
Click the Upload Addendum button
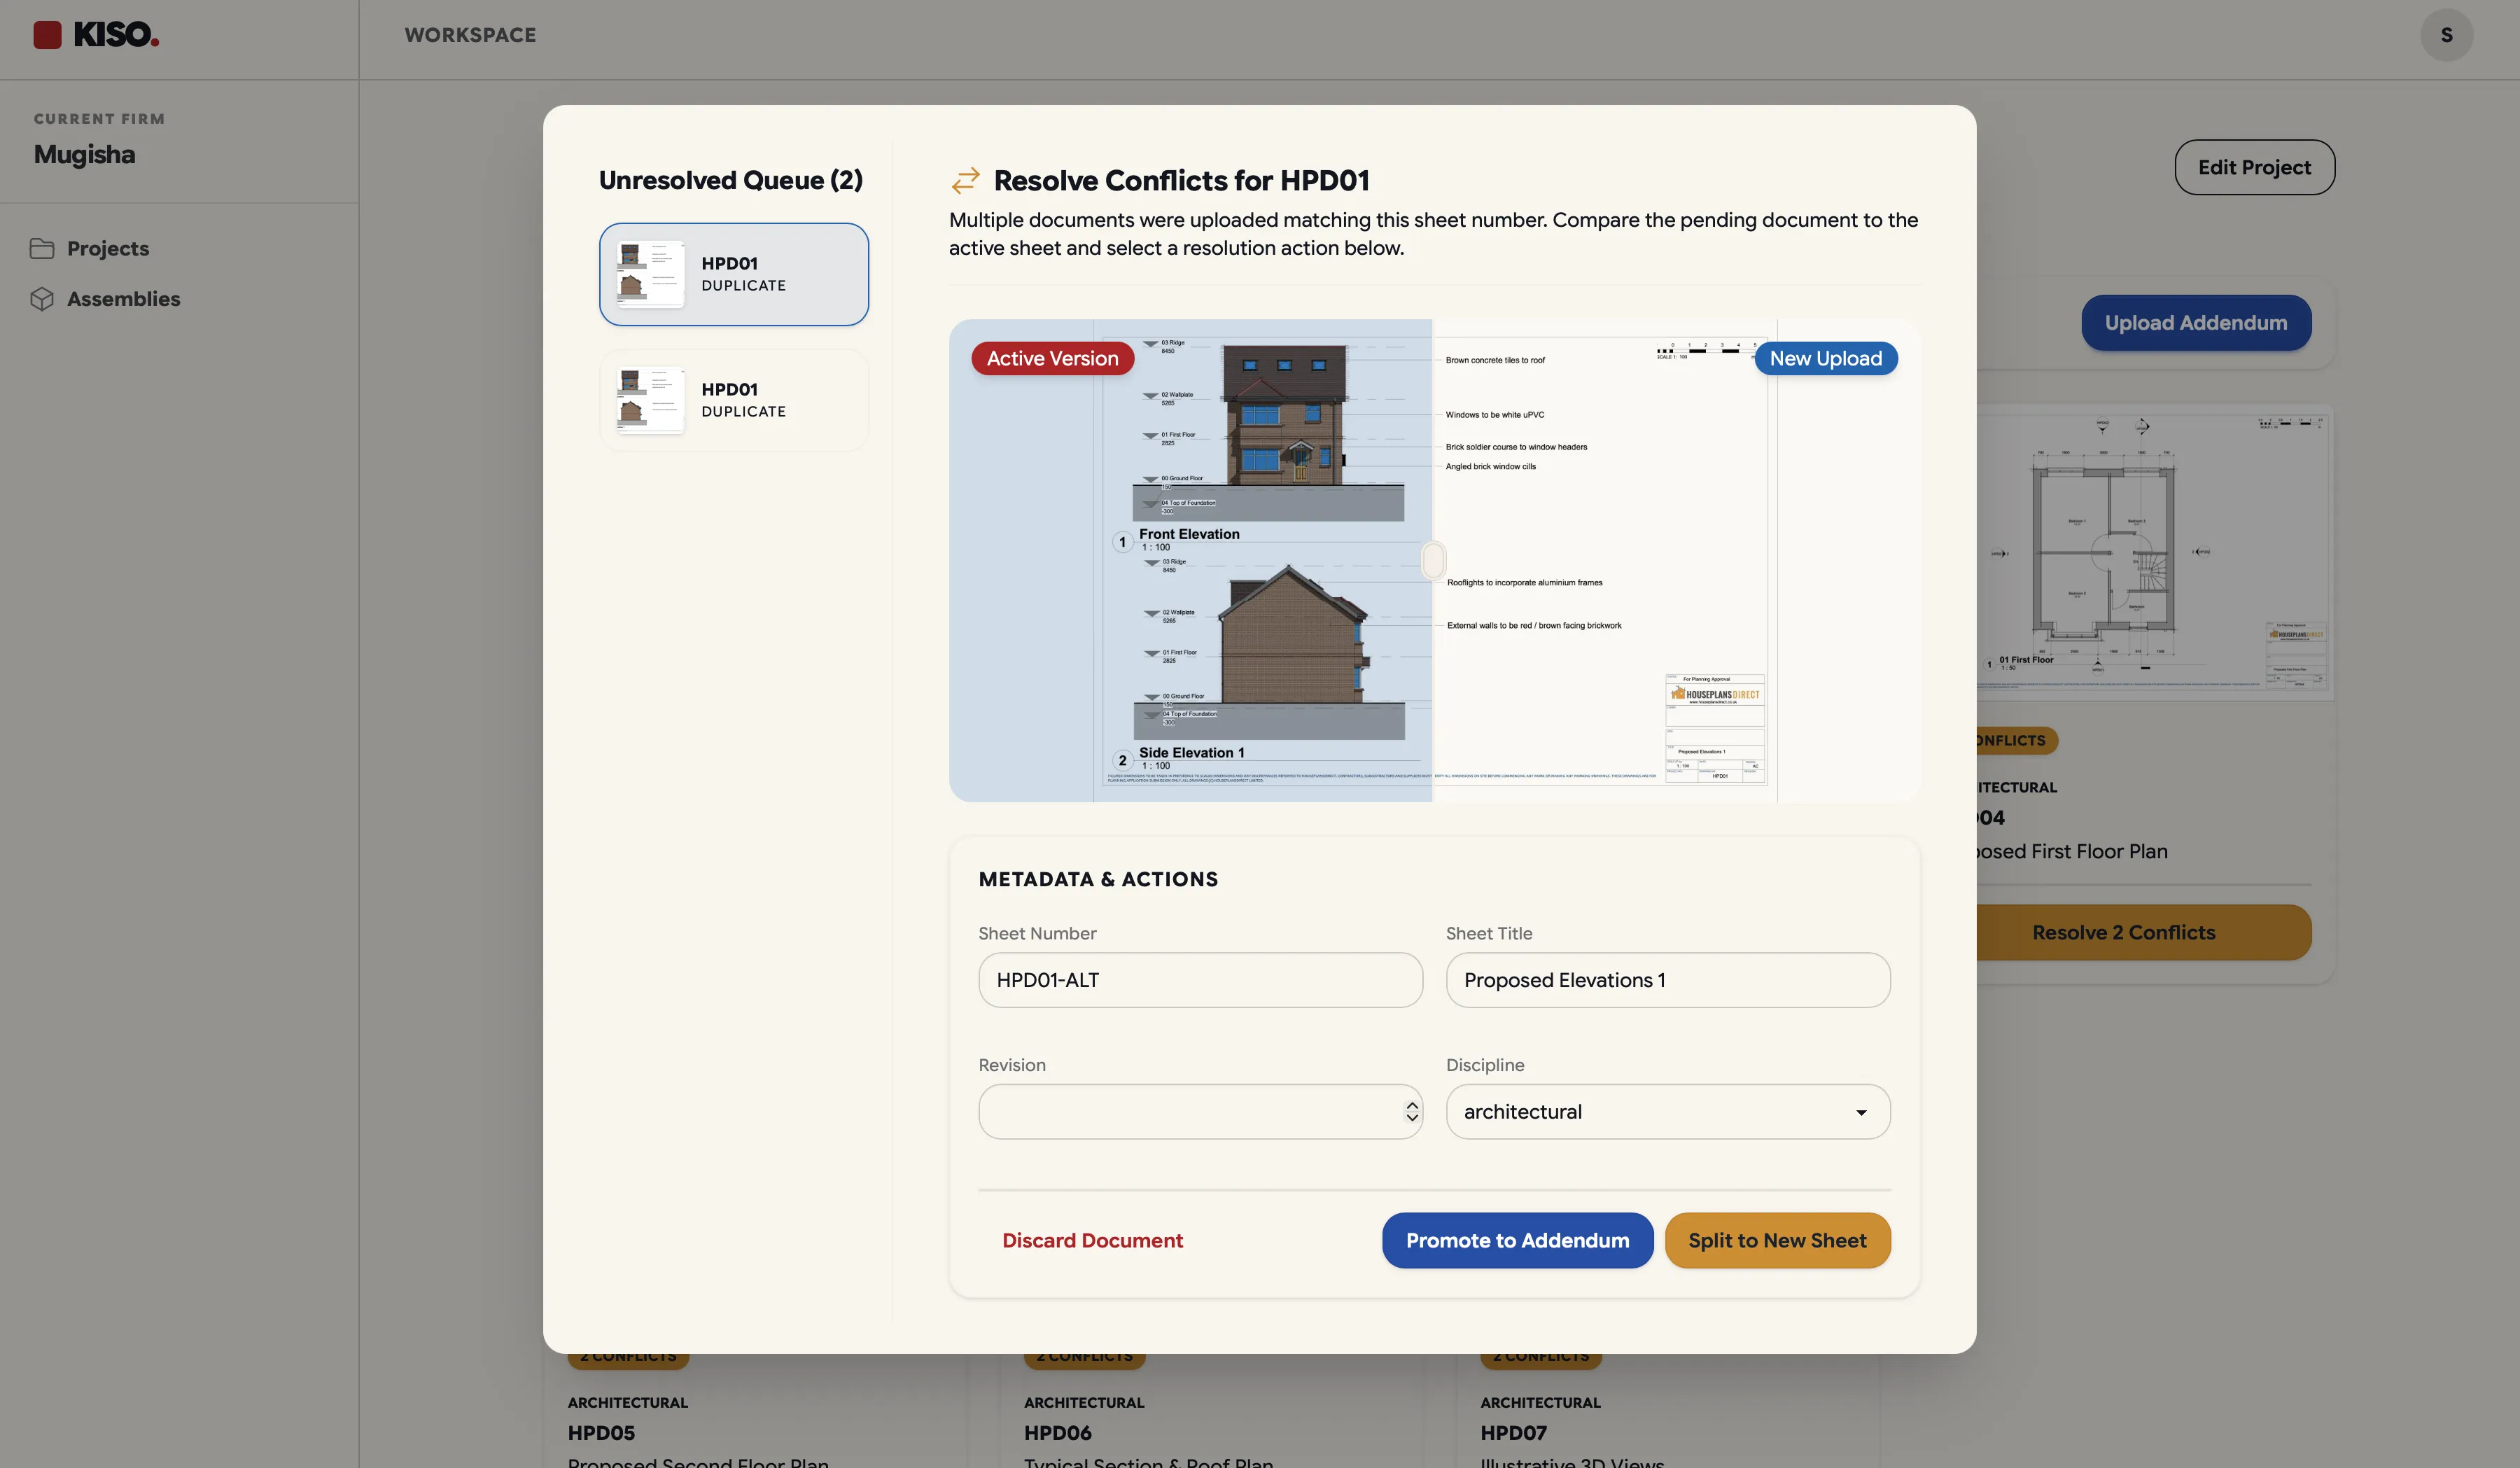tap(2196, 323)
